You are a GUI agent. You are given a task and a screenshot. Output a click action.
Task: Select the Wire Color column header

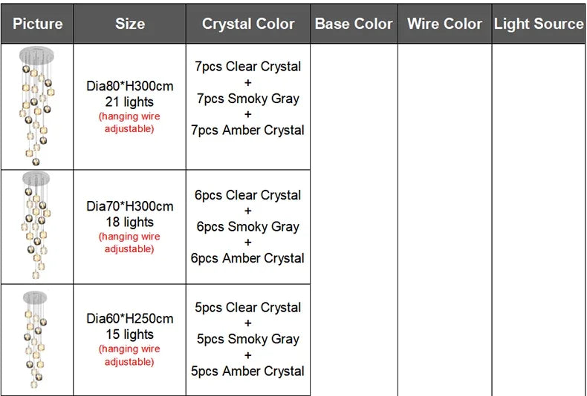pyautogui.click(x=444, y=24)
